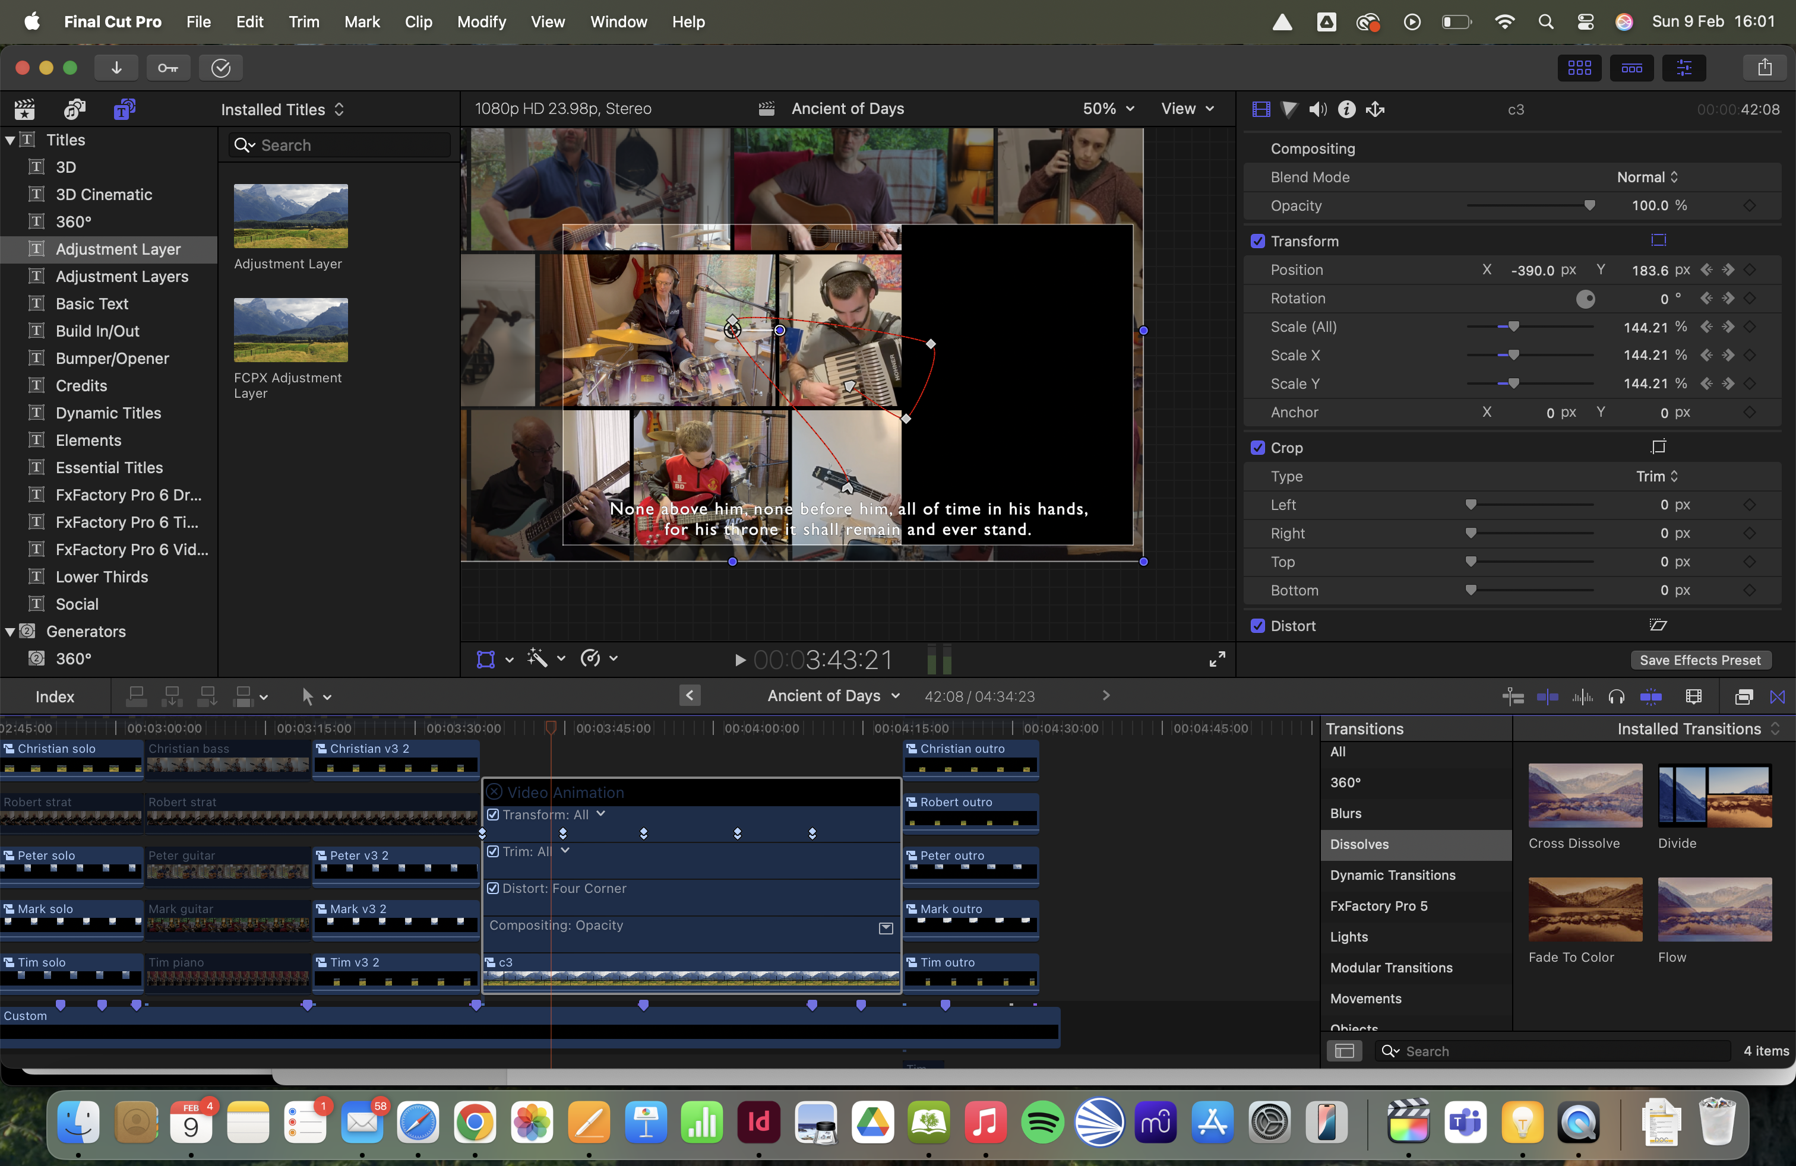Uncheck the Transform checkbox in inspector
The width and height of the screenshot is (1796, 1166).
(1258, 242)
